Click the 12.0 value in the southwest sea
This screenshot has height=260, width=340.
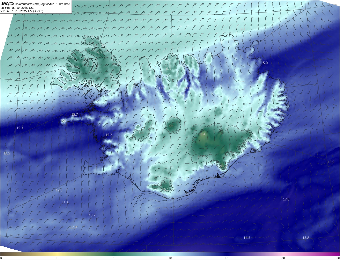(x=73, y=227)
